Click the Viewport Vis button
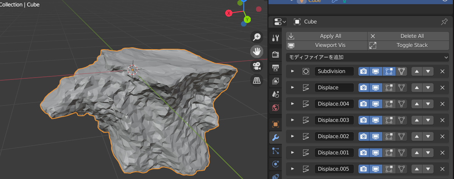The height and width of the screenshot is (179, 454). [x=327, y=45]
